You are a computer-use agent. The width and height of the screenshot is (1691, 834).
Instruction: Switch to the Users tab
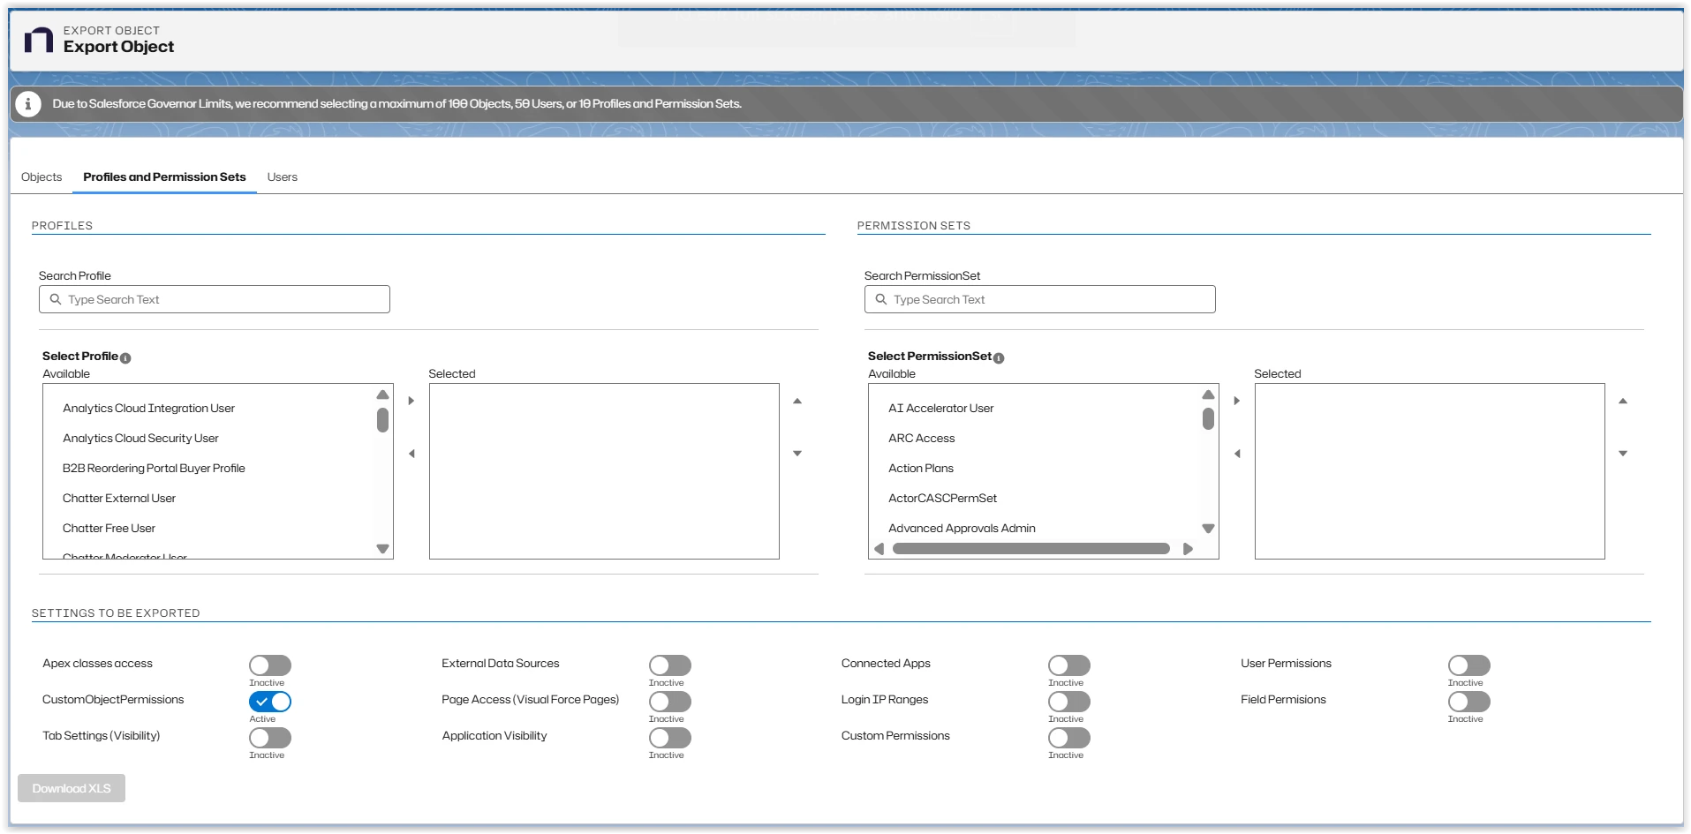pos(282,177)
